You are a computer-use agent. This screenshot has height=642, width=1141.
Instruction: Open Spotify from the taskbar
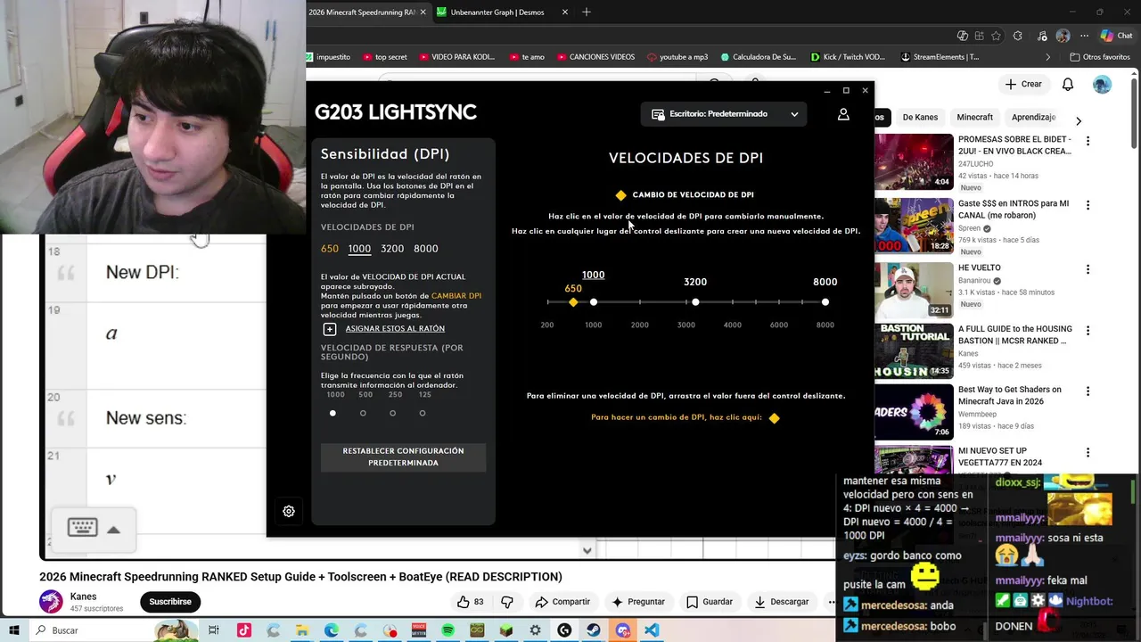click(447, 630)
